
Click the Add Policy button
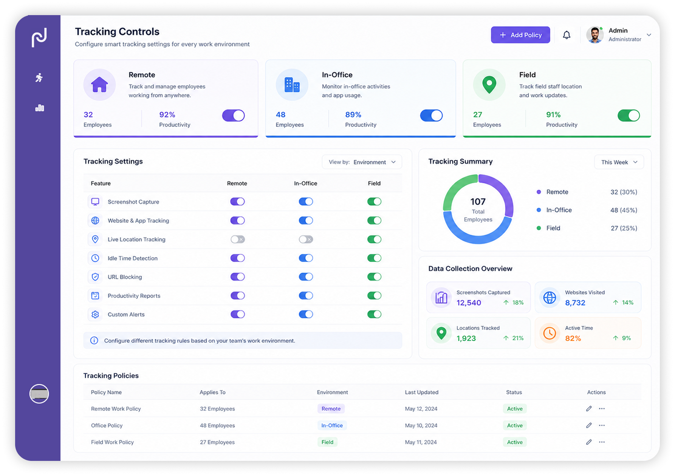tap(520, 35)
